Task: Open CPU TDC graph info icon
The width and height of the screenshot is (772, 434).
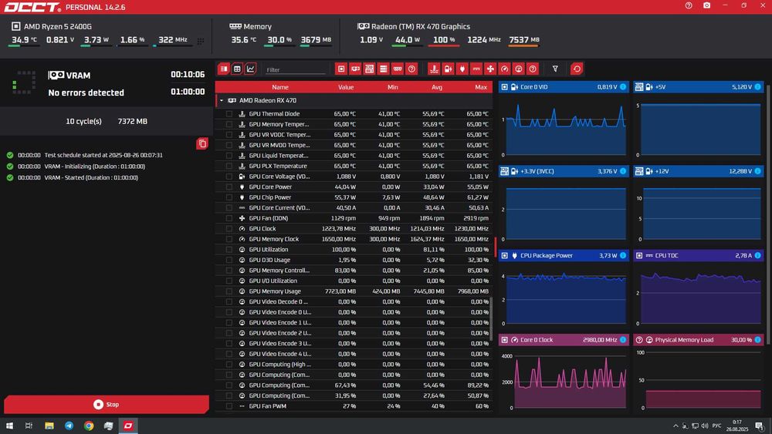Action: 758,256
